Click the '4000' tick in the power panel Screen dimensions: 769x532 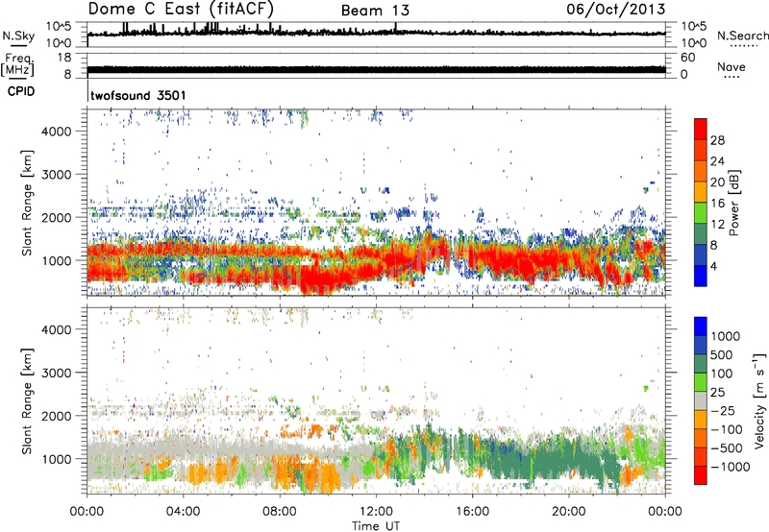(56, 132)
